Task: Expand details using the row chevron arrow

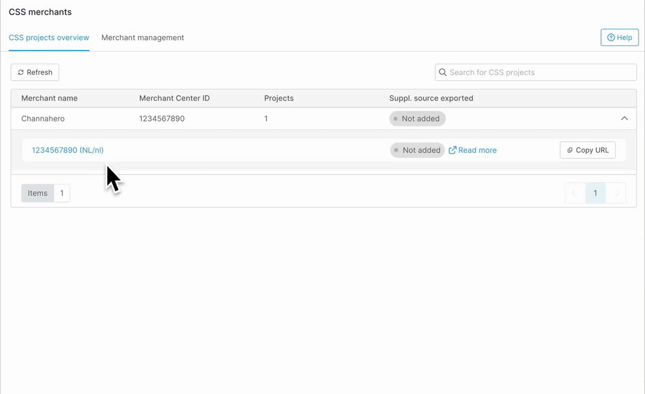Action: pyautogui.click(x=625, y=118)
